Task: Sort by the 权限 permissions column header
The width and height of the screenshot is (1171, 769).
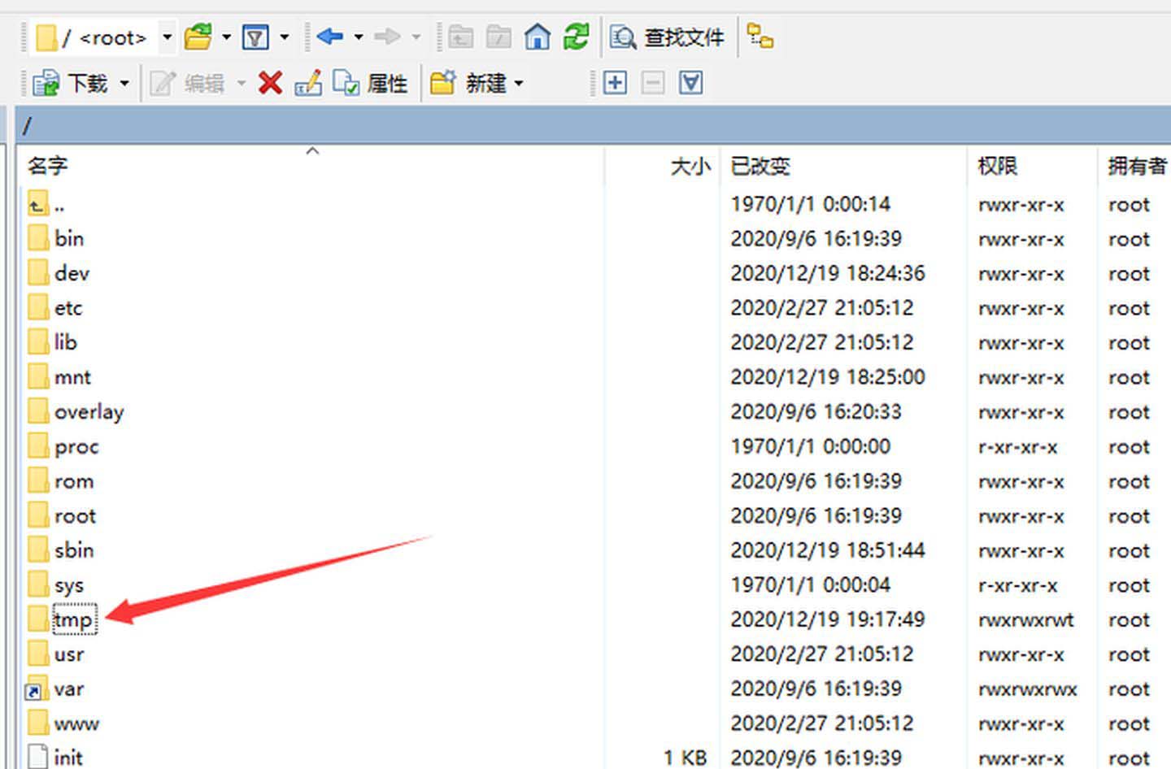Action: pyautogui.click(x=997, y=166)
